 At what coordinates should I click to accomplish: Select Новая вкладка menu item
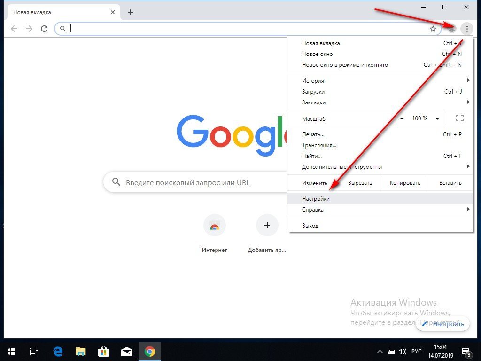pyautogui.click(x=380, y=43)
